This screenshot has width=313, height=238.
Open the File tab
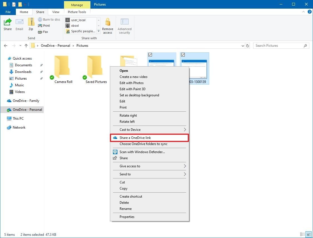click(x=8, y=12)
